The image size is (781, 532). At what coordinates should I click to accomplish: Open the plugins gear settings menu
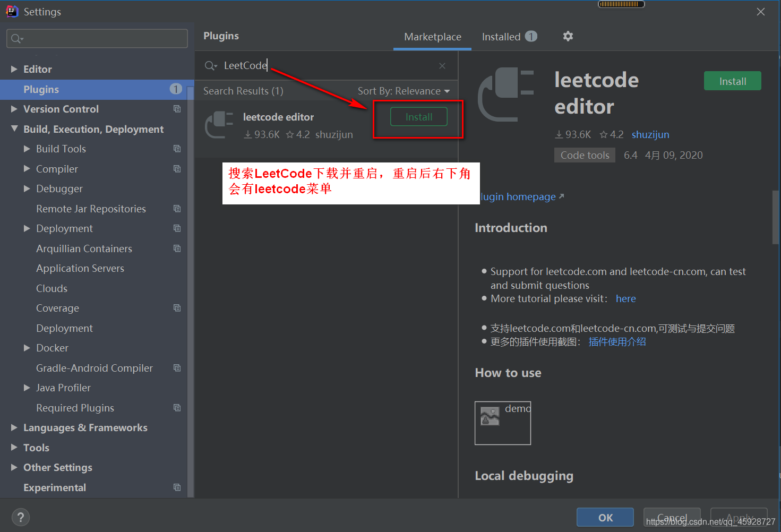tap(568, 36)
